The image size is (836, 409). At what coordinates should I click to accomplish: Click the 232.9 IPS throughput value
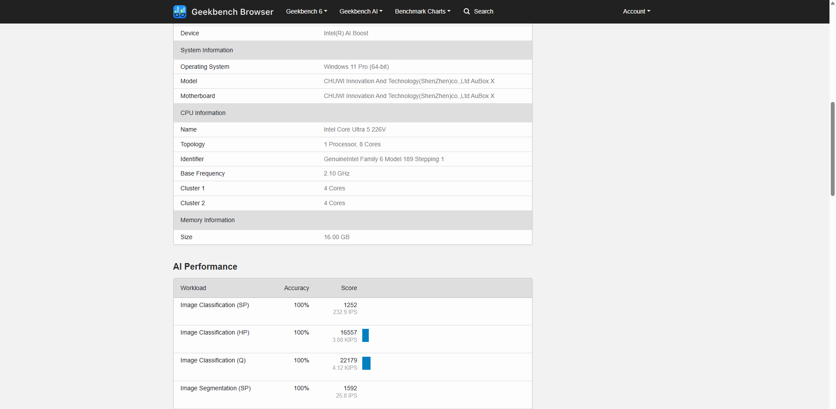point(345,312)
